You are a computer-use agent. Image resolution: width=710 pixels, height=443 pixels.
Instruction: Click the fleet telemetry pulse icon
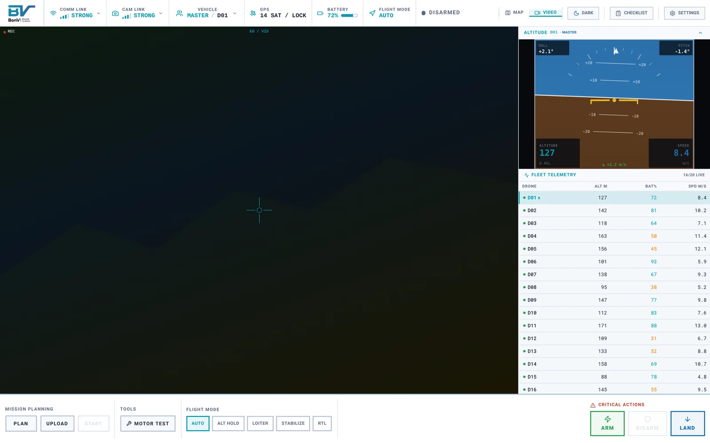(x=527, y=175)
